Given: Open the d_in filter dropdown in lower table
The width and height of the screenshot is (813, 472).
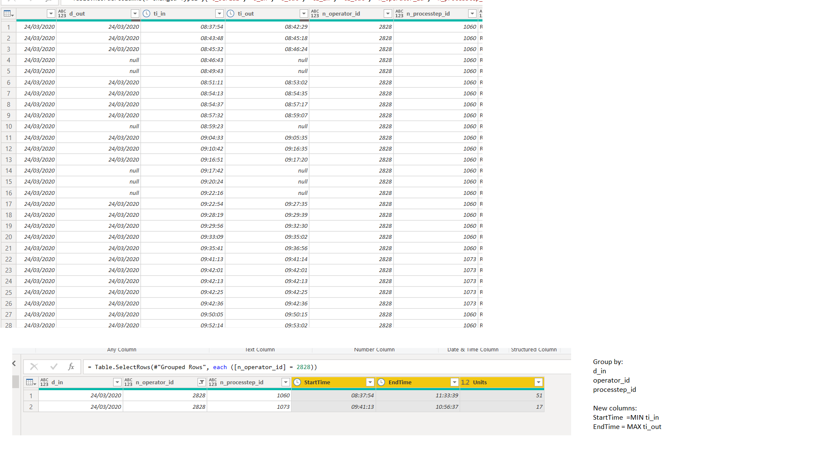Looking at the screenshot, I should tap(117, 383).
